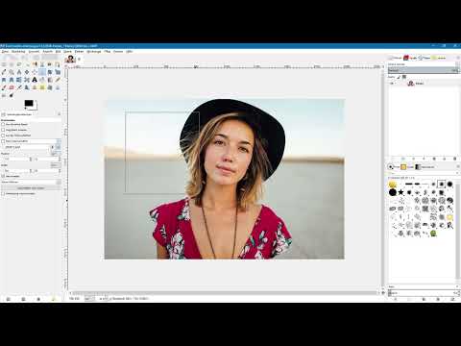Image resolution: width=461 pixels, height=346 pixels.
Task: Open the guides 'Keine Hilfslinien' dropdown
Action: click(x=31, y=182)
